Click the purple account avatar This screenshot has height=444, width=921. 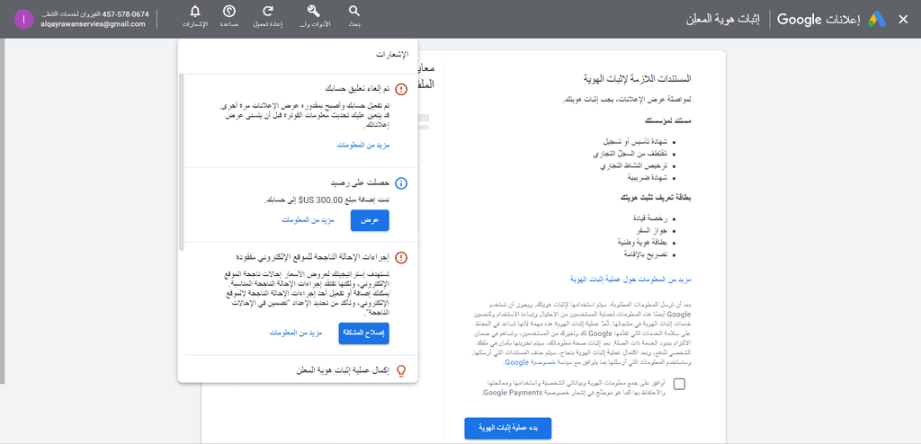pos(23,19)
